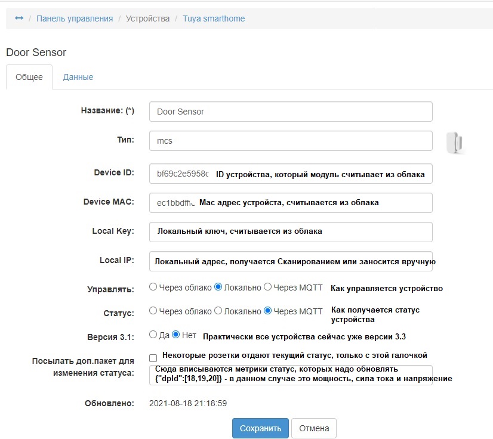This screenshot has width=493, height=439.
Task: Enable the Посылать доп.пакет checkbox
Action: tap(153, 358)
